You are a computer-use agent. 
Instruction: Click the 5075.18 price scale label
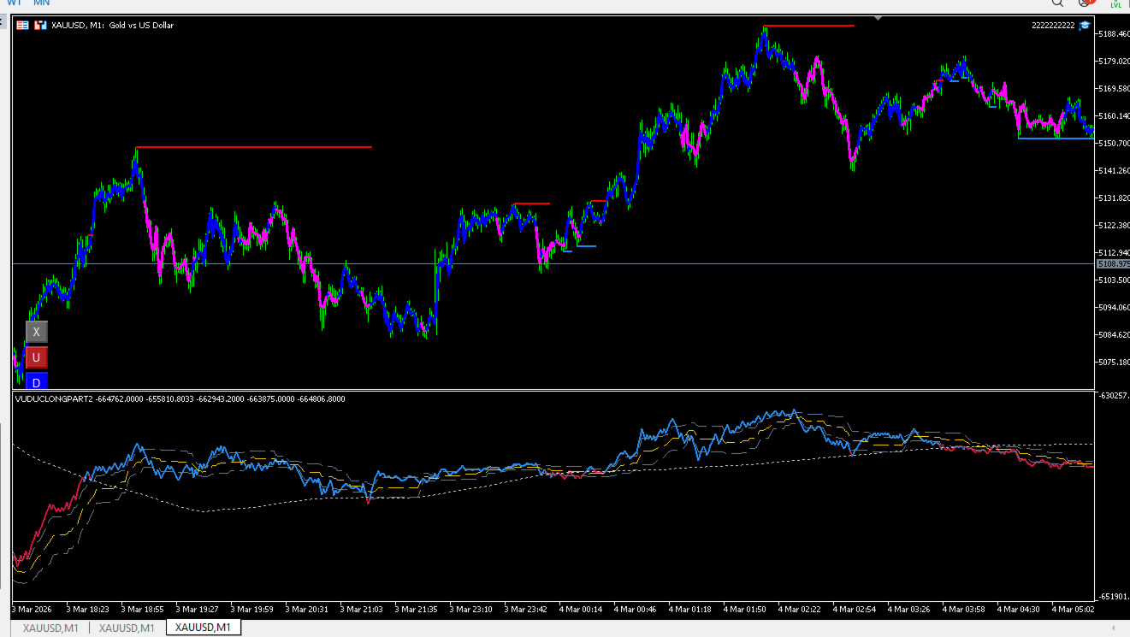pos(1115,363)
